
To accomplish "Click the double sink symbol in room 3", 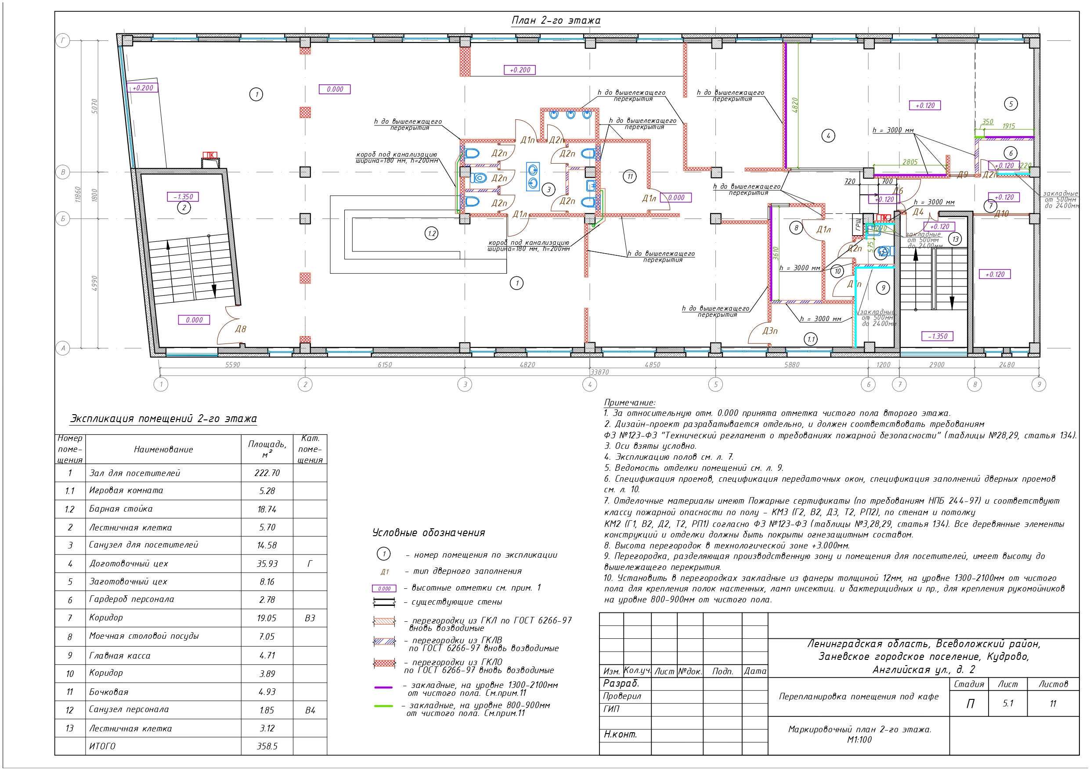I will coord(533,176).
